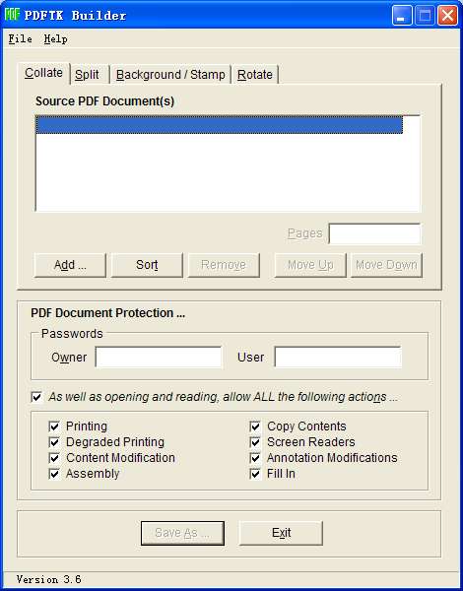This screenshot has height=591, width=463.
Task: Click the Owner password field
Action: tap(159, 357)
